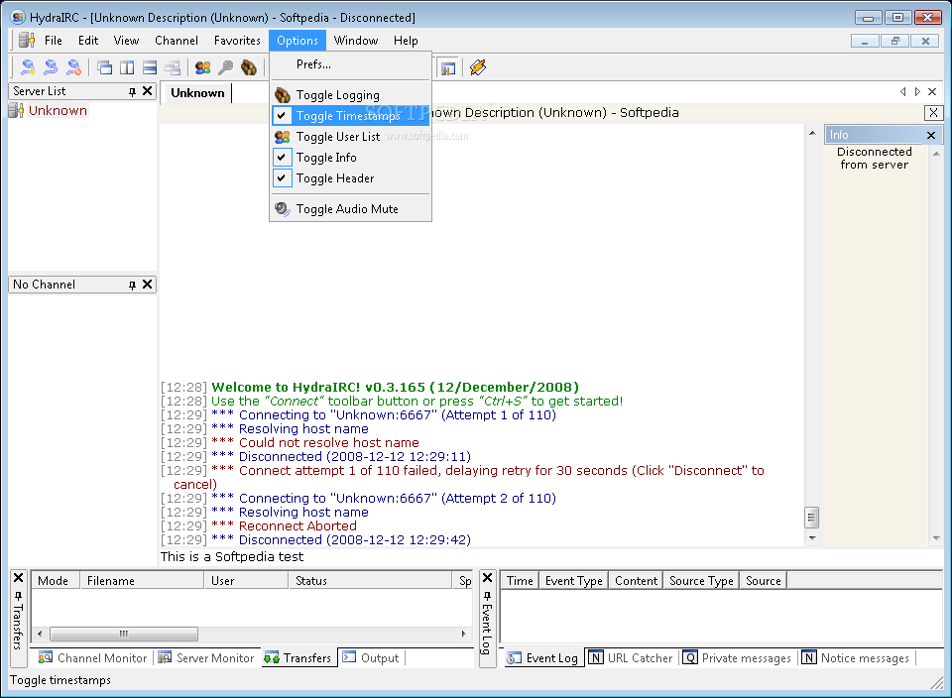The width and height of the screenshot is (952, 698).
Task: Sort events by Event Type column
Action: (x=574, y=581)
